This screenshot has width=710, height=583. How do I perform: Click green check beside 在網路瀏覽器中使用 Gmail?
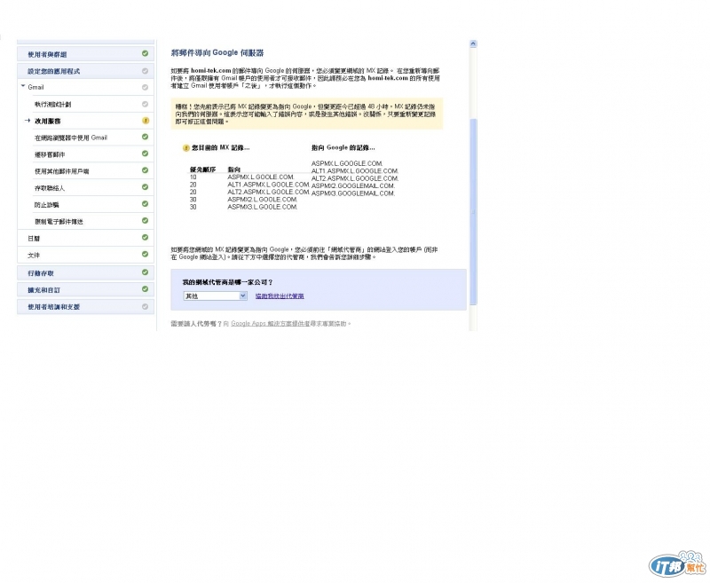pyautogui.click(x=145, y=137)
